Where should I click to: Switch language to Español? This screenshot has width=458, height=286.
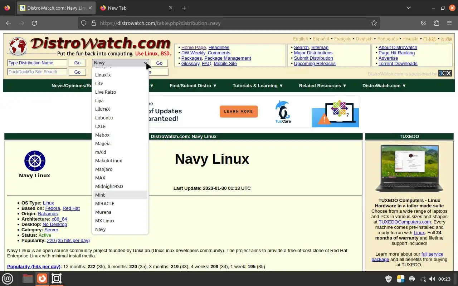coord(321,39)
